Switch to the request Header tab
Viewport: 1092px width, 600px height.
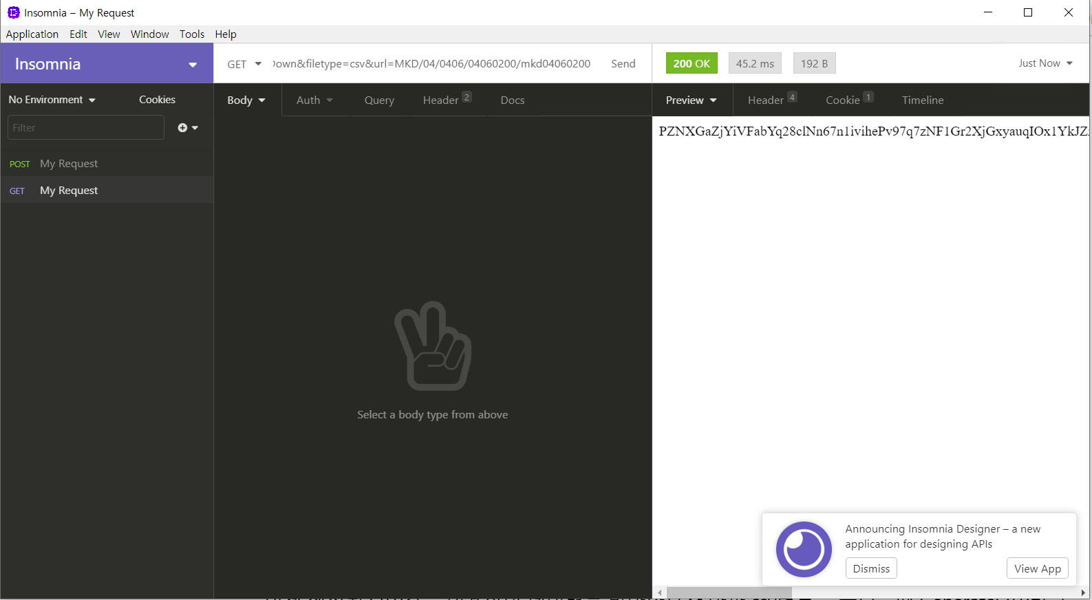tap(447, 100)
